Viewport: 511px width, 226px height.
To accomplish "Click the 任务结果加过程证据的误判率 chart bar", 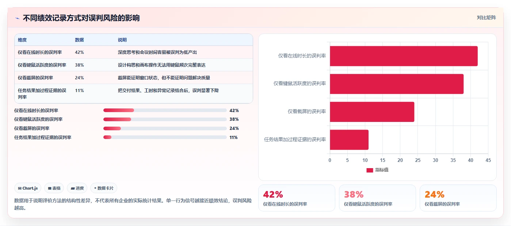I will [349, 139].
